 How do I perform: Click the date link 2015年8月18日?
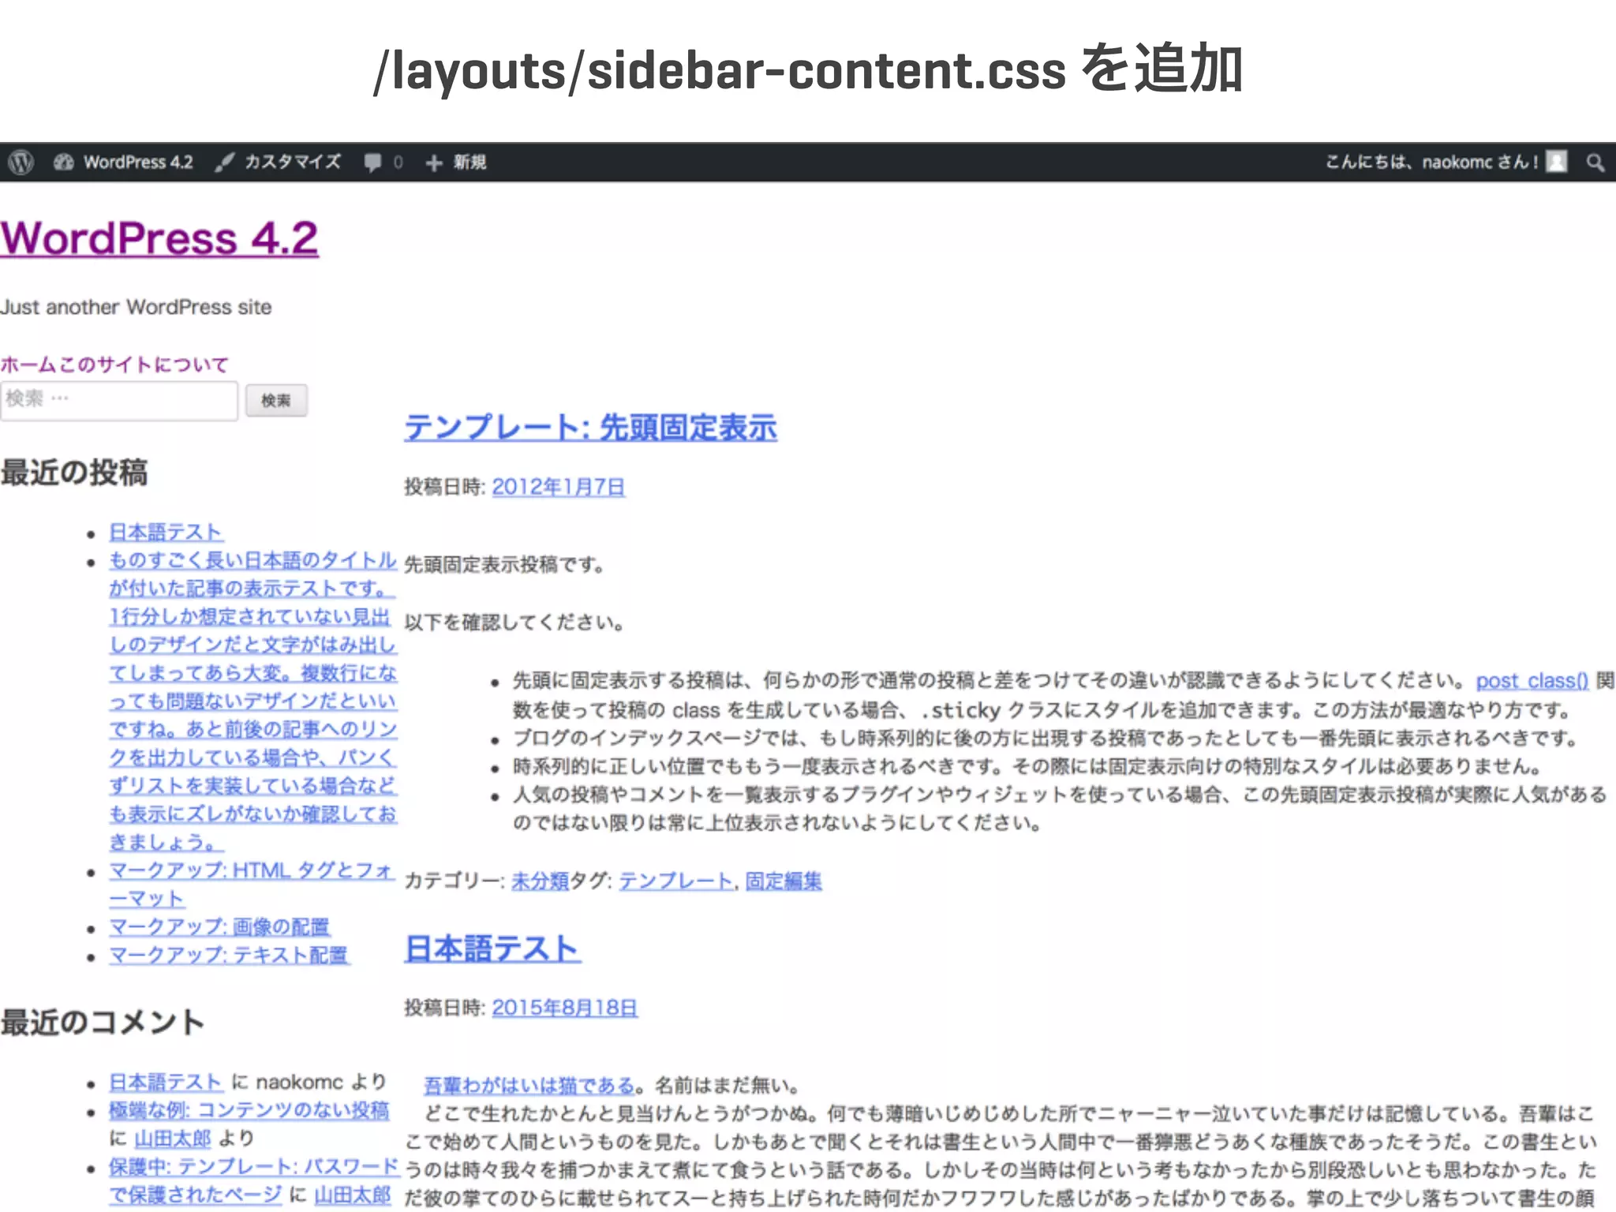[565, 1008]
